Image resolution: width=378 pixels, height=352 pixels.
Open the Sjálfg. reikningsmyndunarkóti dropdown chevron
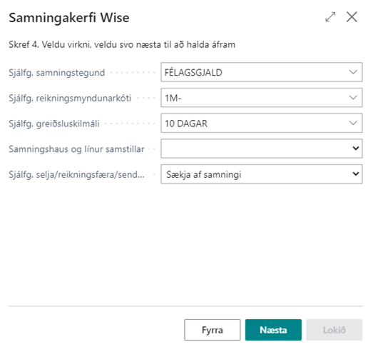click(353, 98)
